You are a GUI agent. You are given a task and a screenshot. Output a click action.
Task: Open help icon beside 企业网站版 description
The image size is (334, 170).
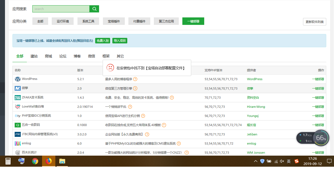pos(147,134)
